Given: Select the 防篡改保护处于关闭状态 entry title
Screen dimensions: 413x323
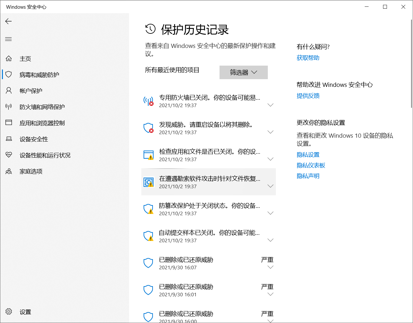Looking at the screenshot, I should [210, 206].
